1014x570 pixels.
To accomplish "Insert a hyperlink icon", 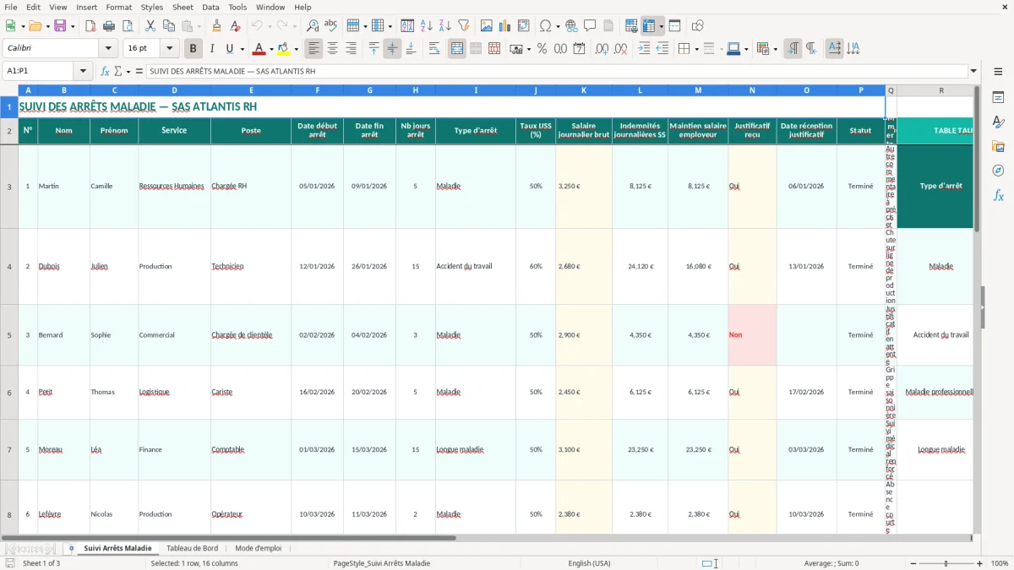I will [571, 26].
